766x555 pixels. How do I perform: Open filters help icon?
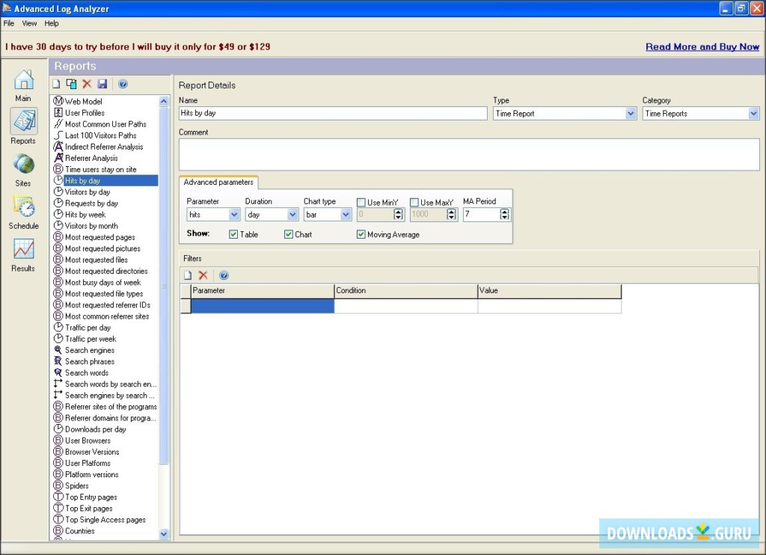pos(224,275)
